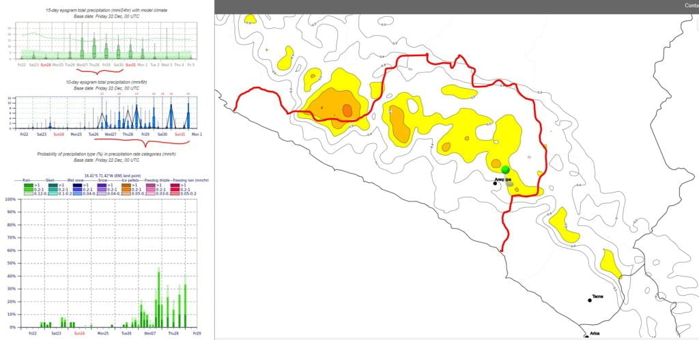Viewport: 699px width, 340px height.
Task: Click 'Mon 1' on the 10-day chart axis
Action: click(197, 134)
